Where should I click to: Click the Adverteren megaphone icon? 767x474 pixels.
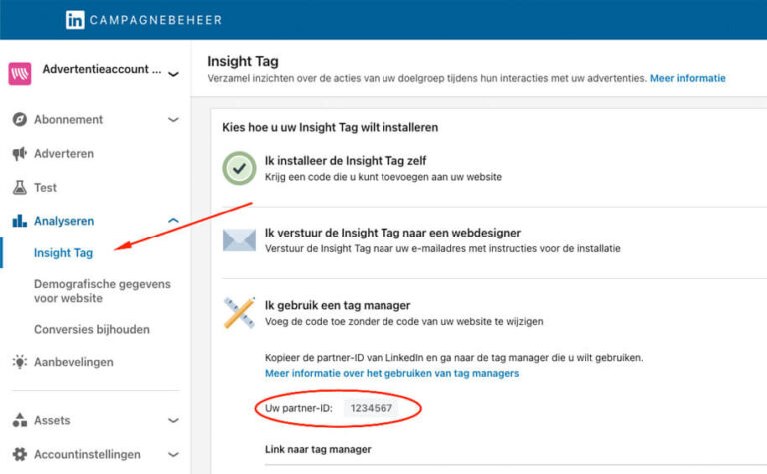20,154
